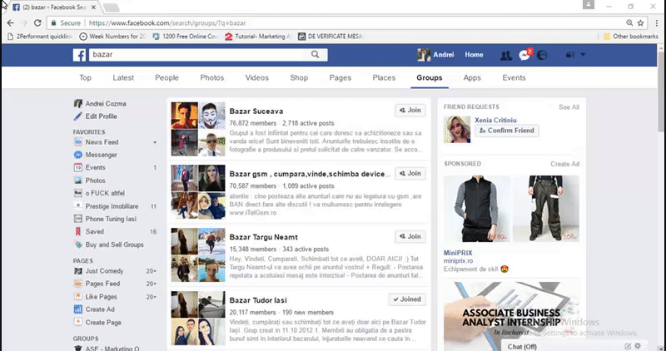Expand the News Feed options arrow

tap(154, 142)
